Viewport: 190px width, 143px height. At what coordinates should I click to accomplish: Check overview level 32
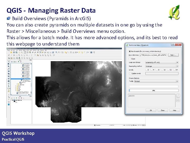click(168, 70)
